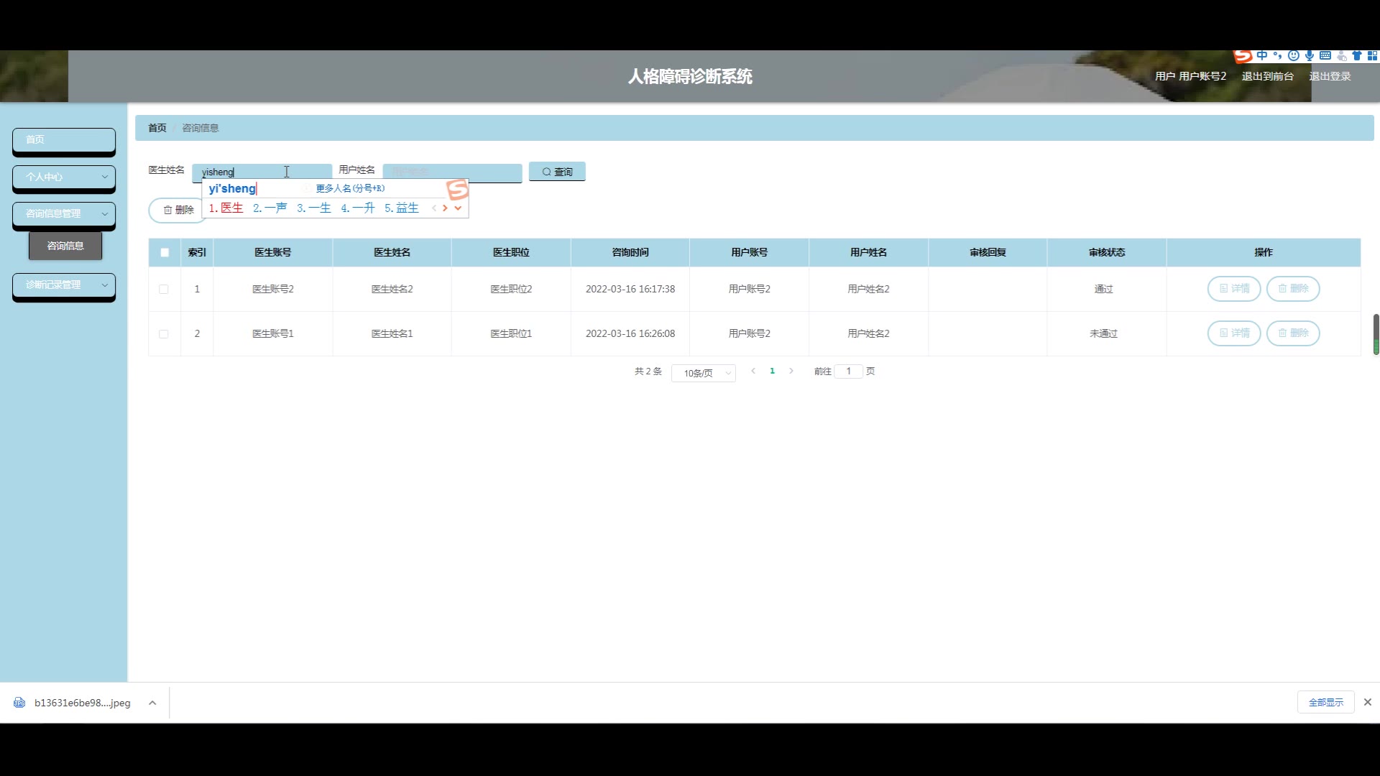This screenshot has height=776, width=1380.
Task: Click 退出登录 logout link
Action: (x=1329, y=76)
